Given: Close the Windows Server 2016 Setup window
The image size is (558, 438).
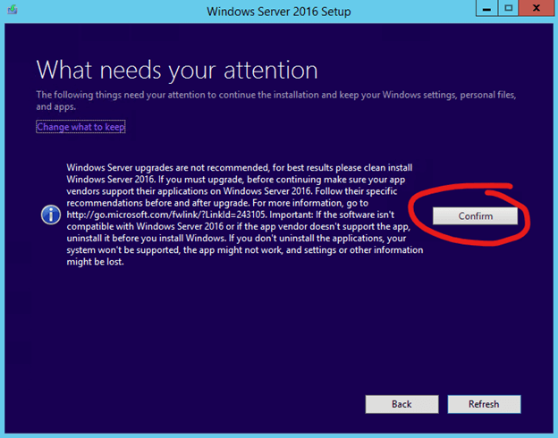Looking at the screenshot, I should pyautogui.click(x=537, y=9).
